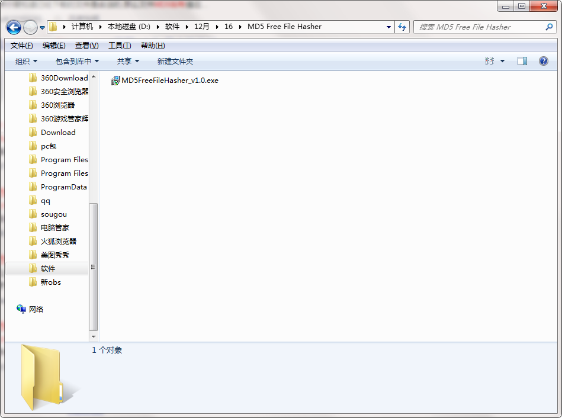Expand arrow after 计算机 in breadcrumb
Image resolution: width=562 pixels, height=418 pixels.
[x=100, y=27]
